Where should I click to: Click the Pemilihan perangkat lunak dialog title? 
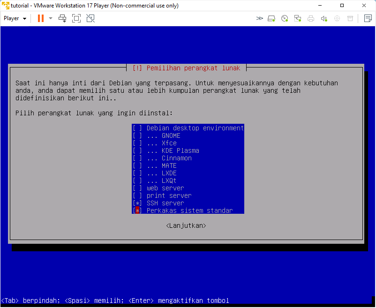coord(186,68)
